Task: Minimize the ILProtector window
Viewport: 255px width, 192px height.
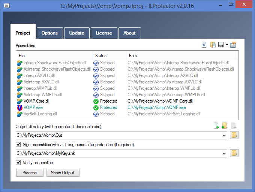Action: pyautogui.click(x=220, y=5)
